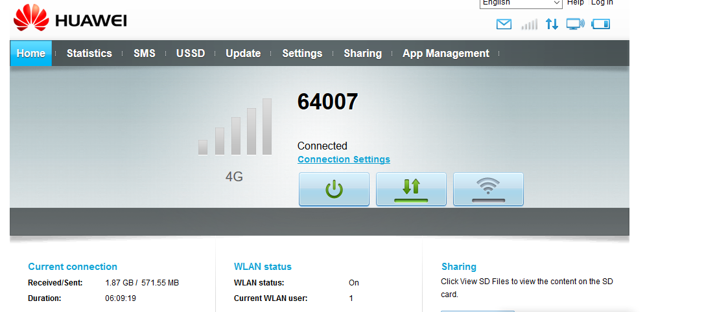This screenshot has width=704, height=312.
Task: Open the Connection Settings link
Action: tap(344, 160)
